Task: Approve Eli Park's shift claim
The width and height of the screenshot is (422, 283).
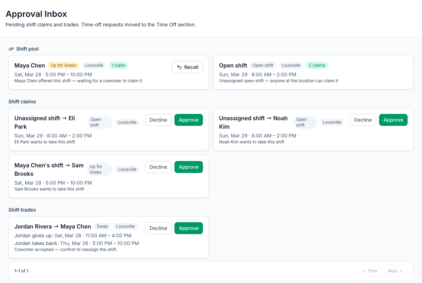Action: coord(188,120)
